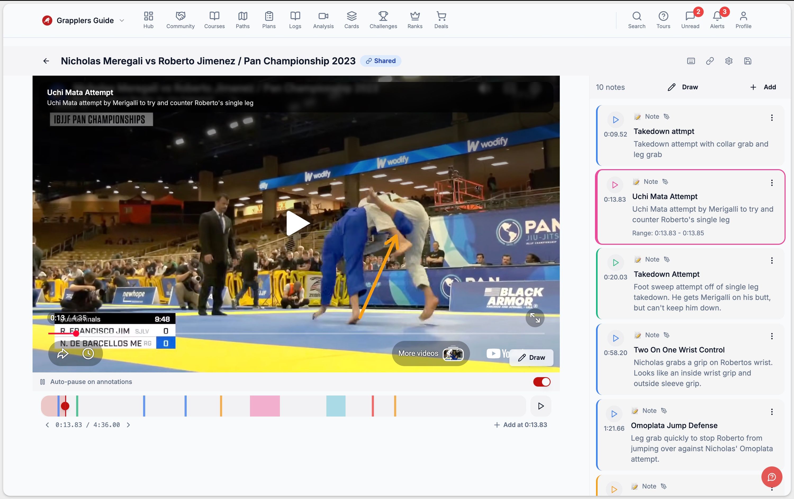The height and width of the screenshot is (499, 794).
Task: Select the red marker on the timeline
Action: (373, 406)
